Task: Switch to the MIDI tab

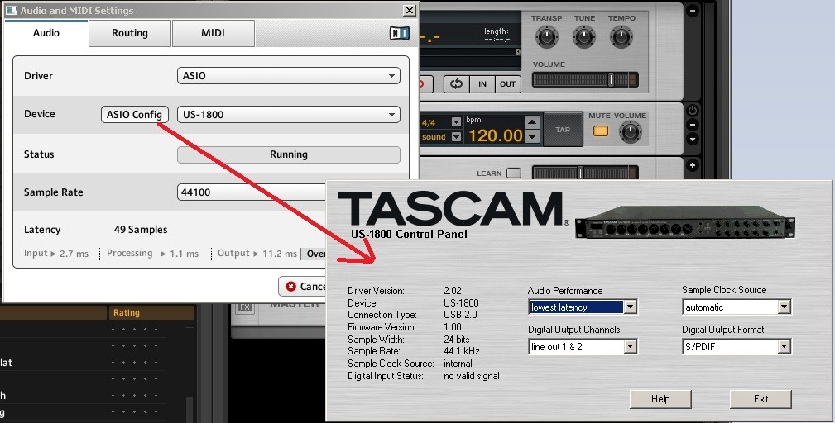Action: tap(213, 34)
